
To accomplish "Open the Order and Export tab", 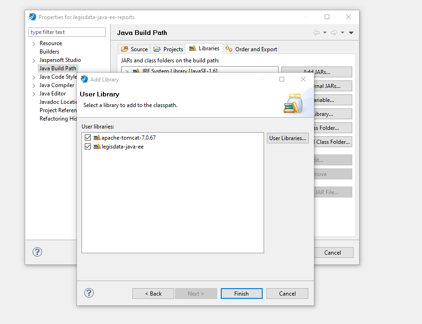I will (252, 49).
